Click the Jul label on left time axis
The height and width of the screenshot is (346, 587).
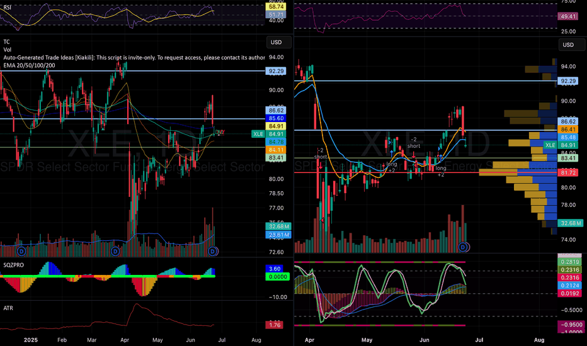[x=222, y=340]
